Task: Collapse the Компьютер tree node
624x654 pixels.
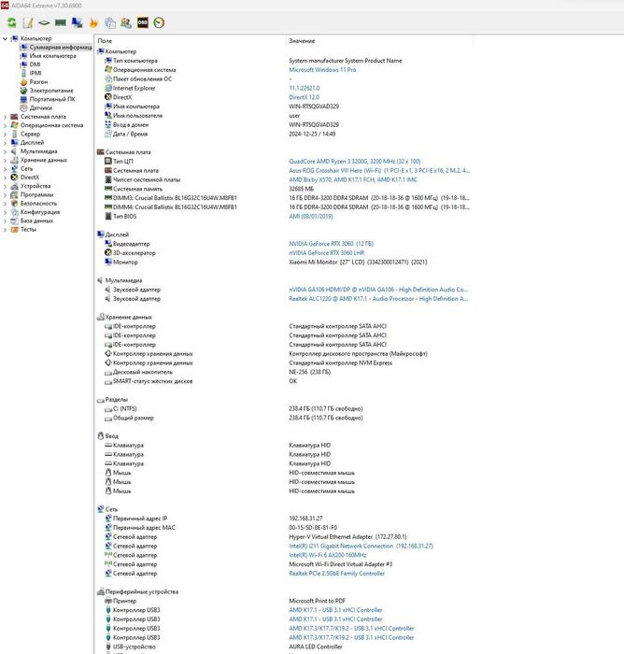Action: pos(5,38)
